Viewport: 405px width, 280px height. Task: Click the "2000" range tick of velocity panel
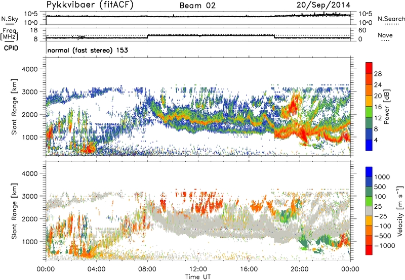click(x=29, y=219)
